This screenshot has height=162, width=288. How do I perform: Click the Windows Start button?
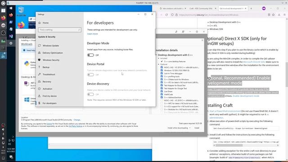(x=11, y=8)
